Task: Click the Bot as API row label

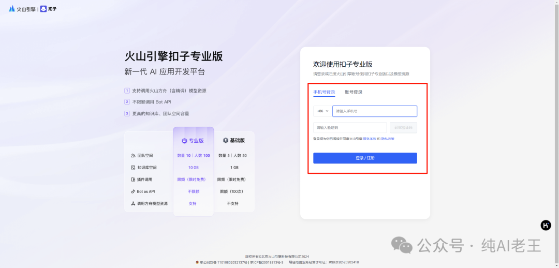Action: tap(146, 191)
